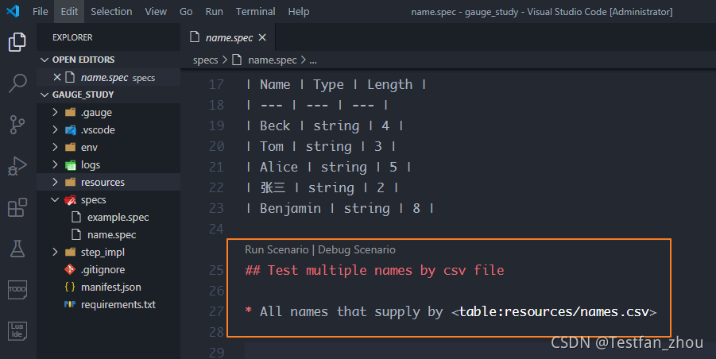Click the step_impl folder icon

pos(70,252)
